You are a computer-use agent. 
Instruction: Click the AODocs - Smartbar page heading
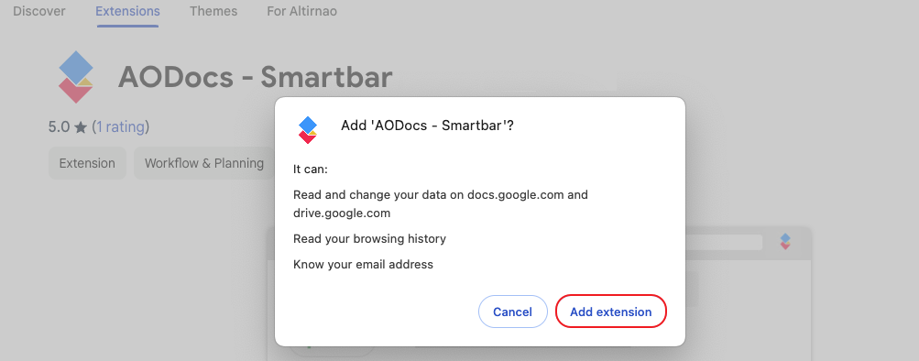[x=255, y=77]
